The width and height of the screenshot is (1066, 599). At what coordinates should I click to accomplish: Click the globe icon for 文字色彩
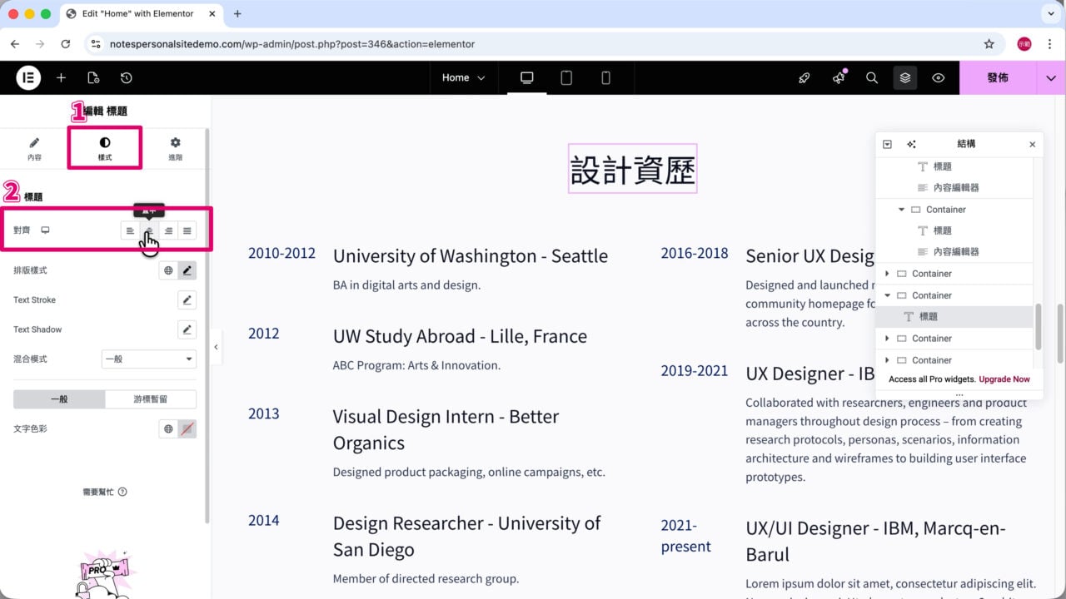(x=168, y=428)
